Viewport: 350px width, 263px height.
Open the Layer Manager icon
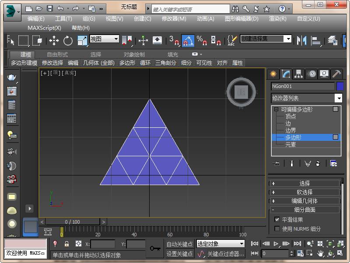(x=332, y=40)
